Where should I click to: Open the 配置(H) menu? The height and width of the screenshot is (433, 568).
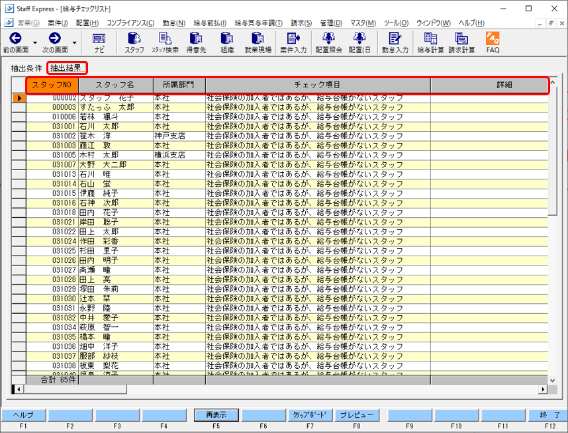point(87,23)
